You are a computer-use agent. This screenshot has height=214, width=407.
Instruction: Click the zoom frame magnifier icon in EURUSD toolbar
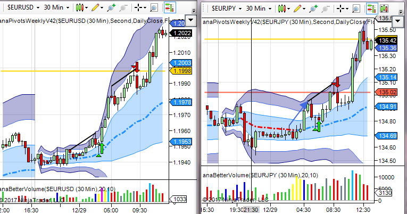(x=154, y=8)
